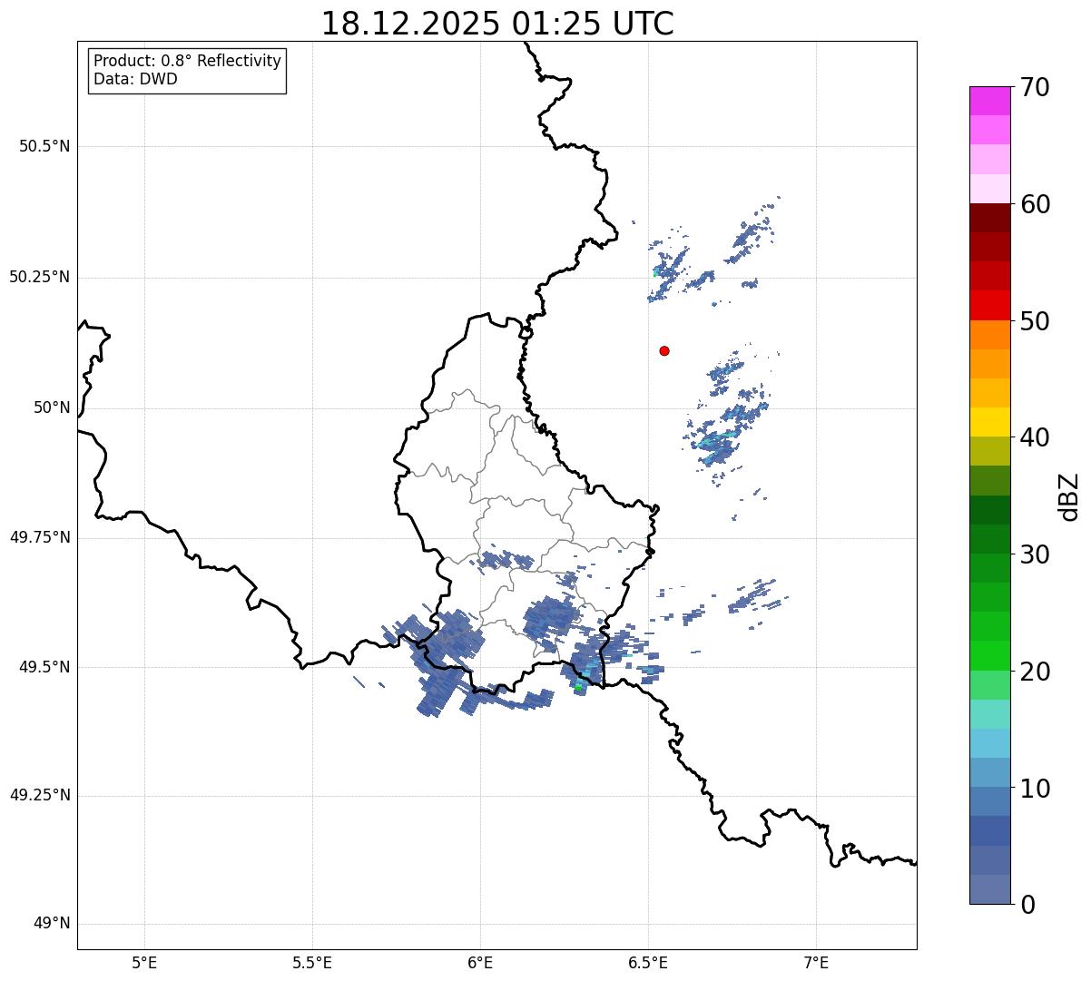Click the colorbar tick label 40

[x=1035, y=437]
